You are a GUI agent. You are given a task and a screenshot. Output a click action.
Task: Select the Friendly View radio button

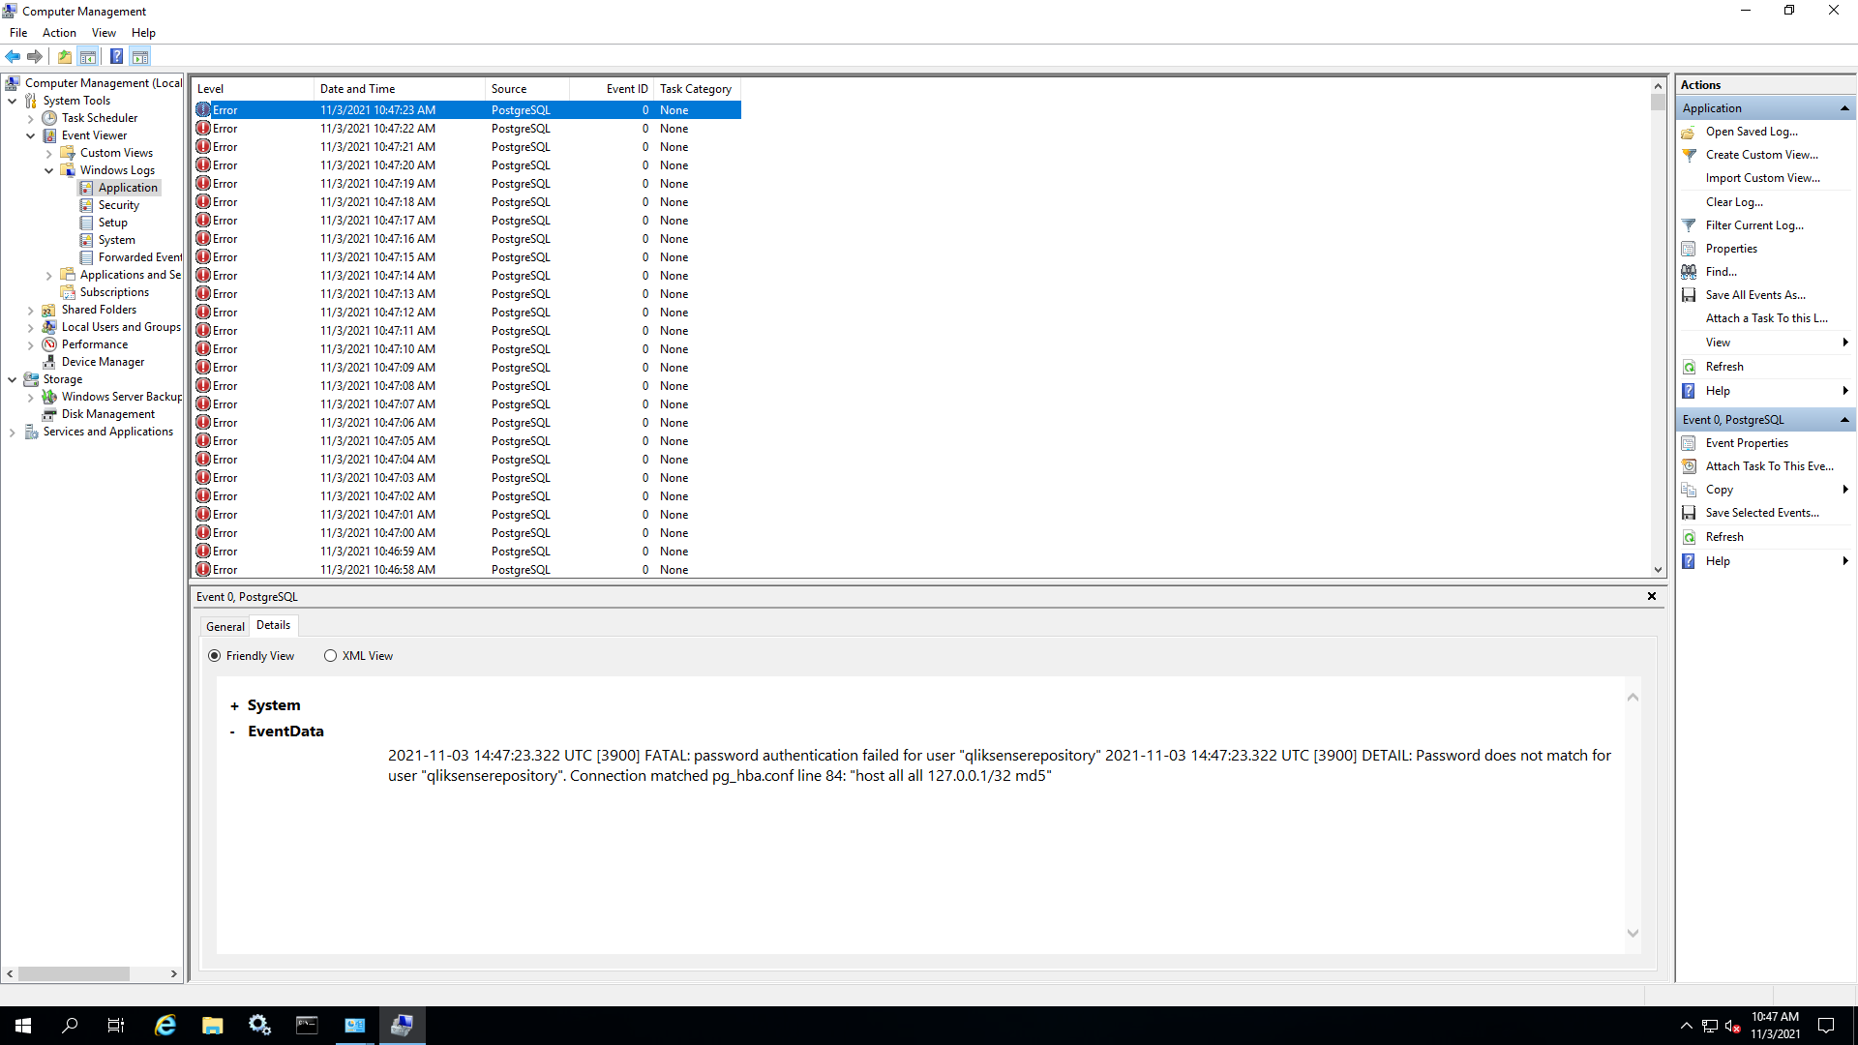click(215, 656)
